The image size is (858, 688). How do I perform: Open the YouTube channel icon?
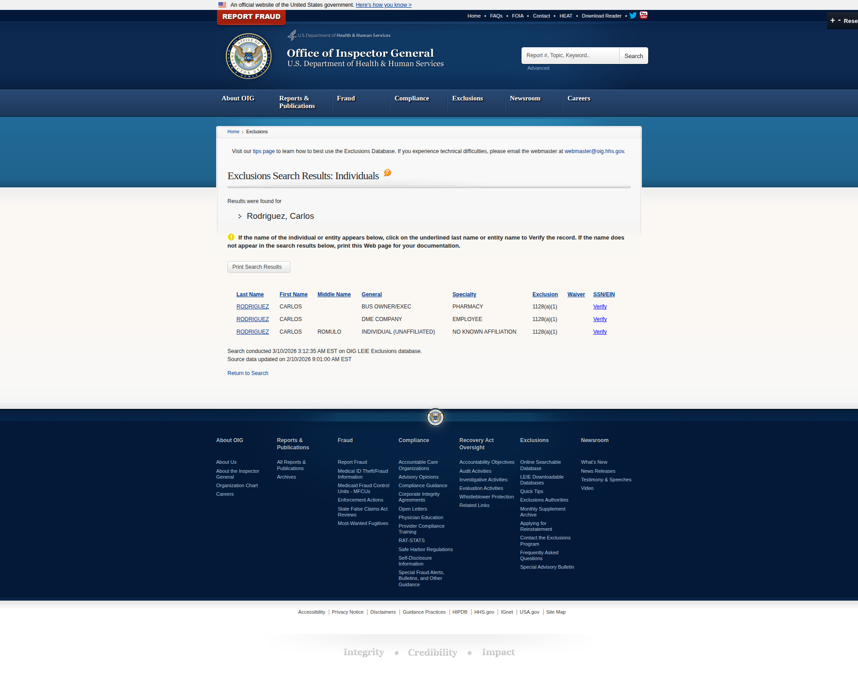644,16
